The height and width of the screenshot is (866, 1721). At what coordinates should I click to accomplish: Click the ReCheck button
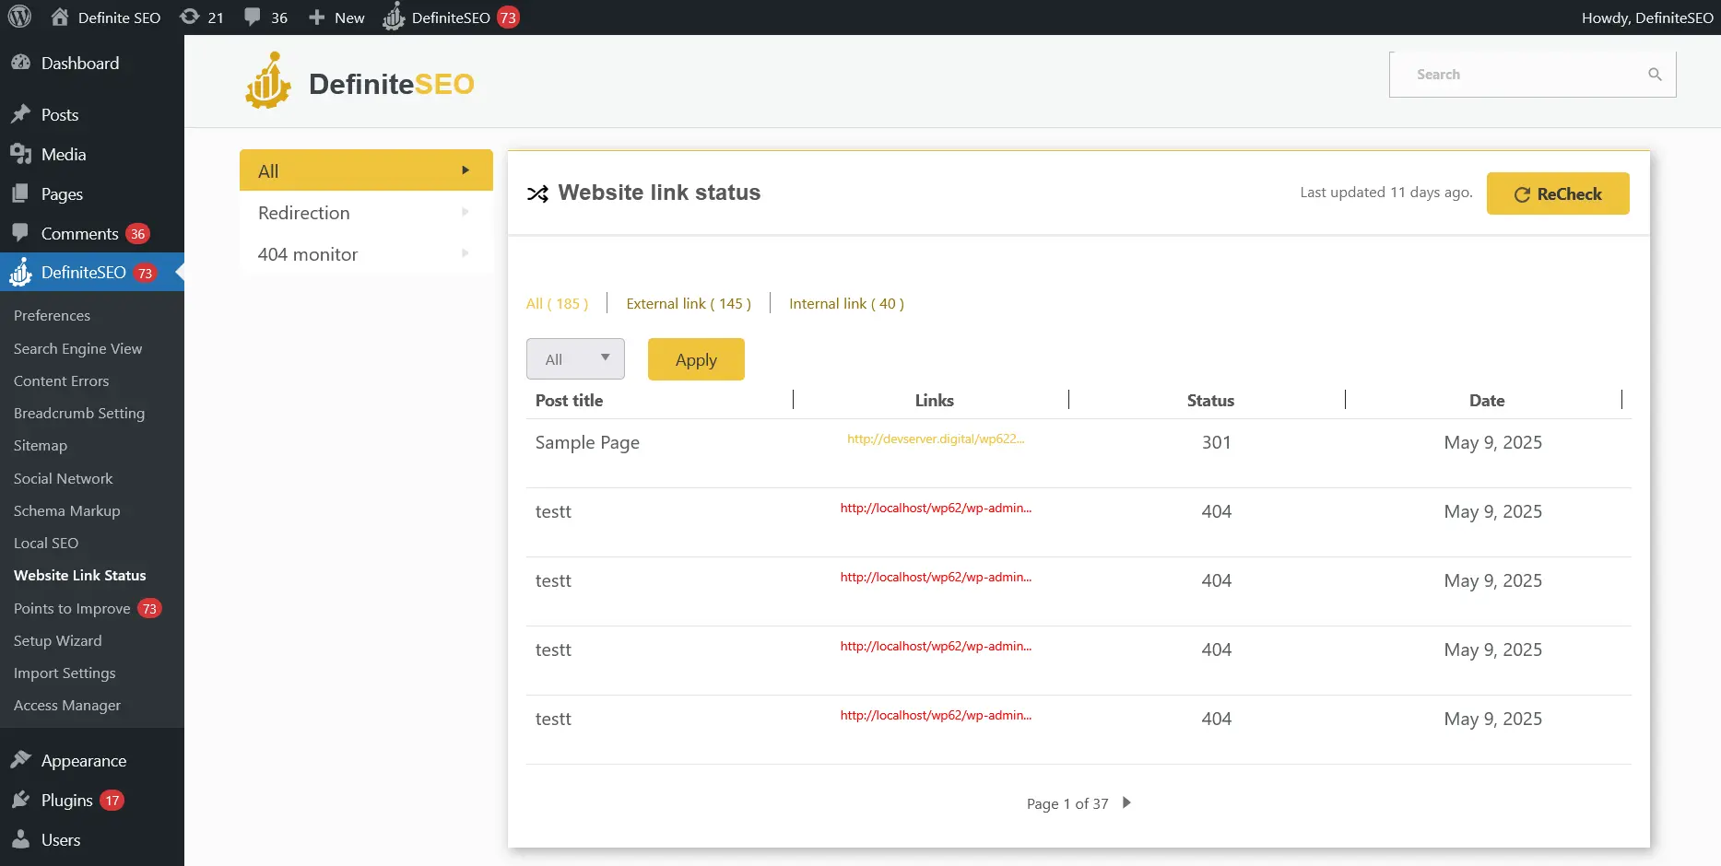[x=1558, y=193]
